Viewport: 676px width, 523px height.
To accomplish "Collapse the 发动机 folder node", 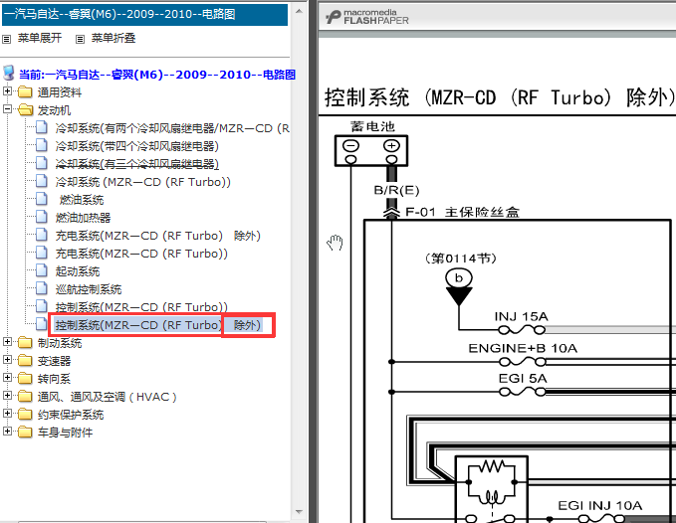I will point(7,109).
